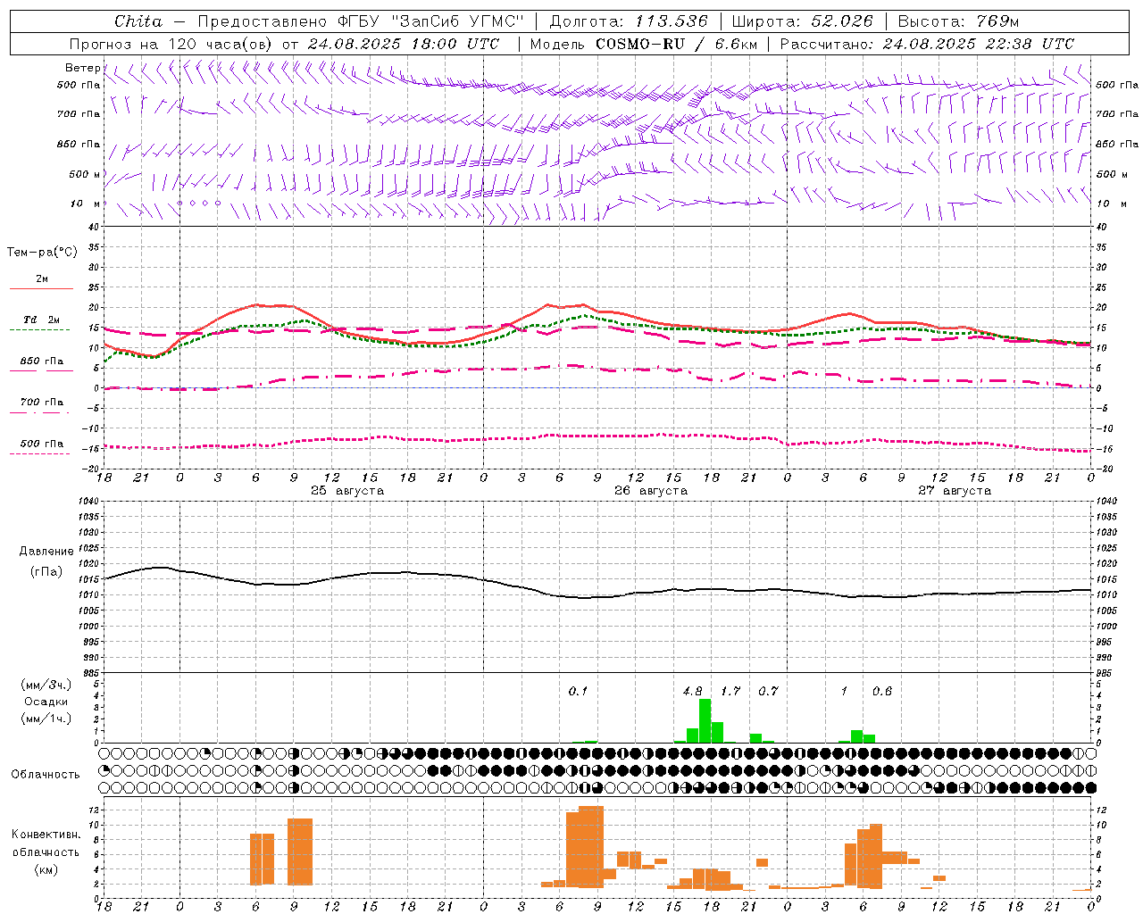Click the "1.7" precipitation amount value
The height and width of the screenshot is (914, 1143).
(730, 691)
